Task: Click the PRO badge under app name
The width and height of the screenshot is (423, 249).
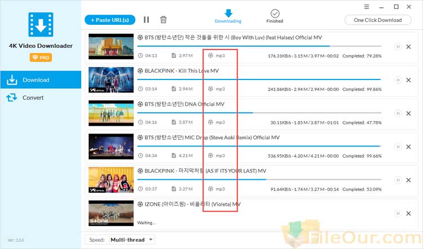Action: point(41,57)
